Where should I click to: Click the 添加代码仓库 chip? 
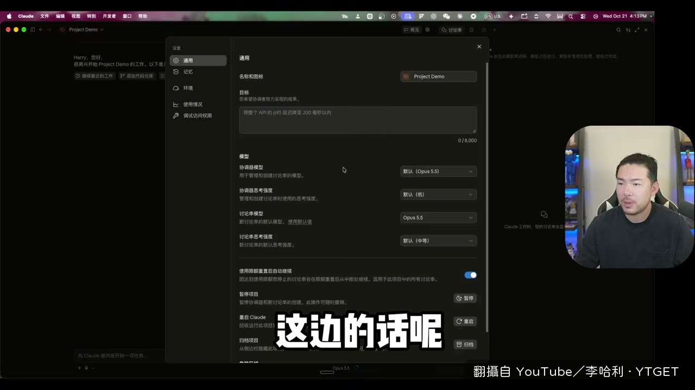point(137,76)
